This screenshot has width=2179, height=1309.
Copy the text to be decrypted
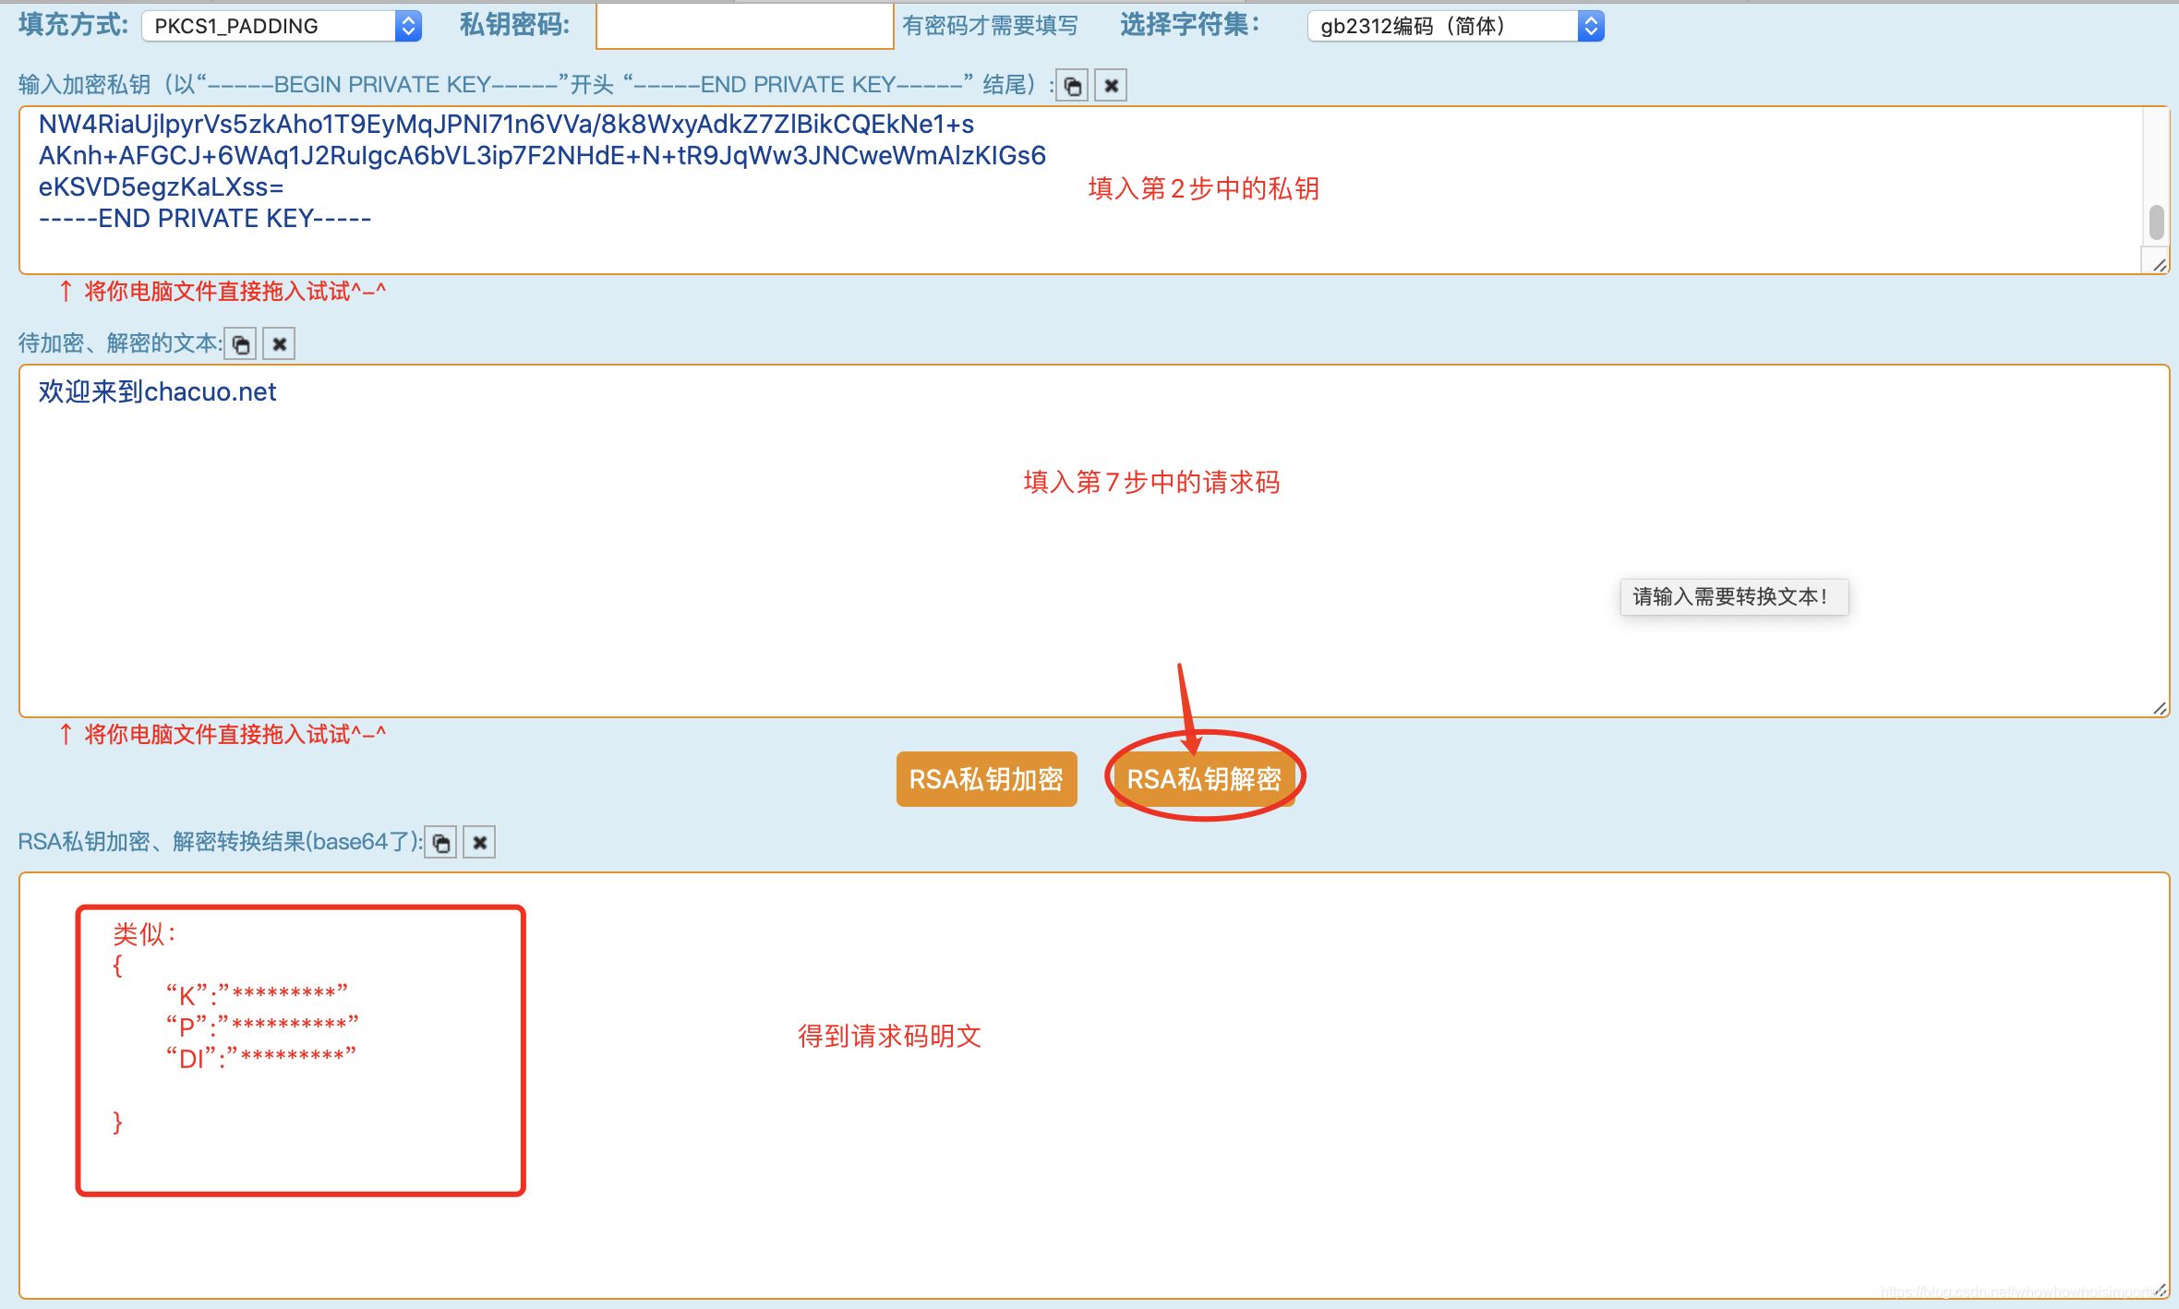coord(241,344)
